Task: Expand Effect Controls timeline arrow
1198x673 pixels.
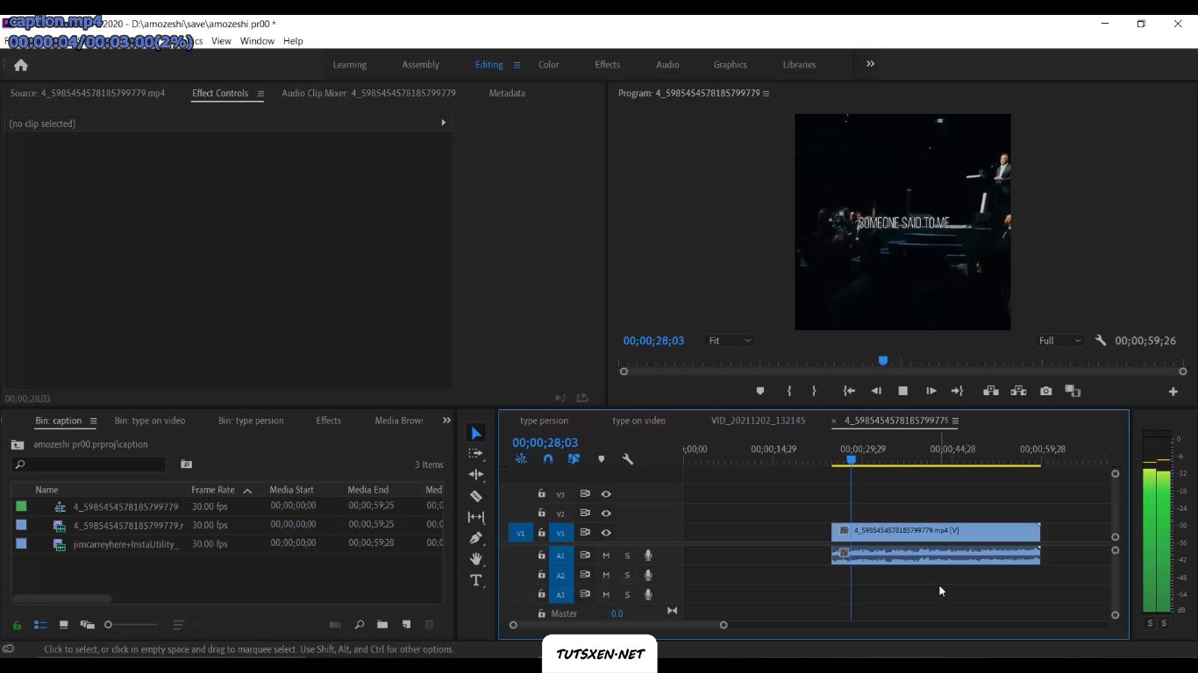Action: 443,123
